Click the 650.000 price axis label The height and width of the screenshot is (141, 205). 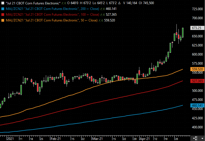click(198, 36)
